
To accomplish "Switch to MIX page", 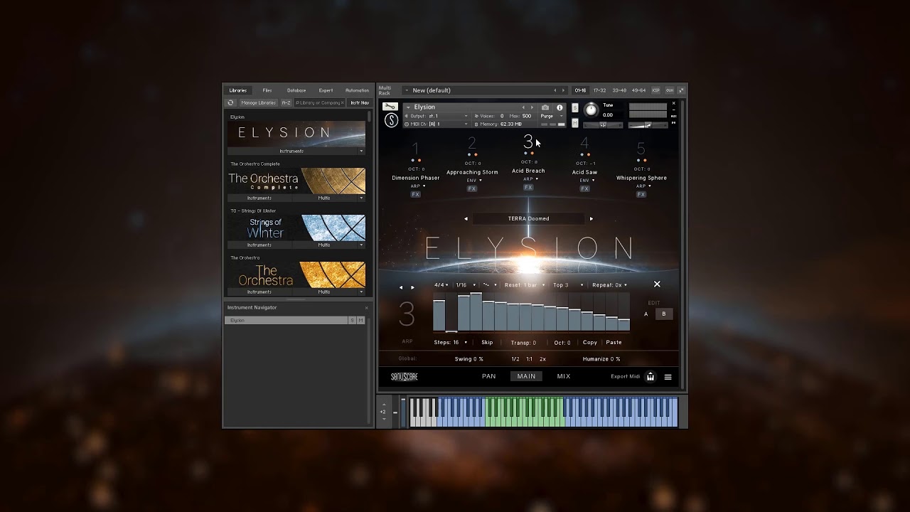I will click(564, 377).
